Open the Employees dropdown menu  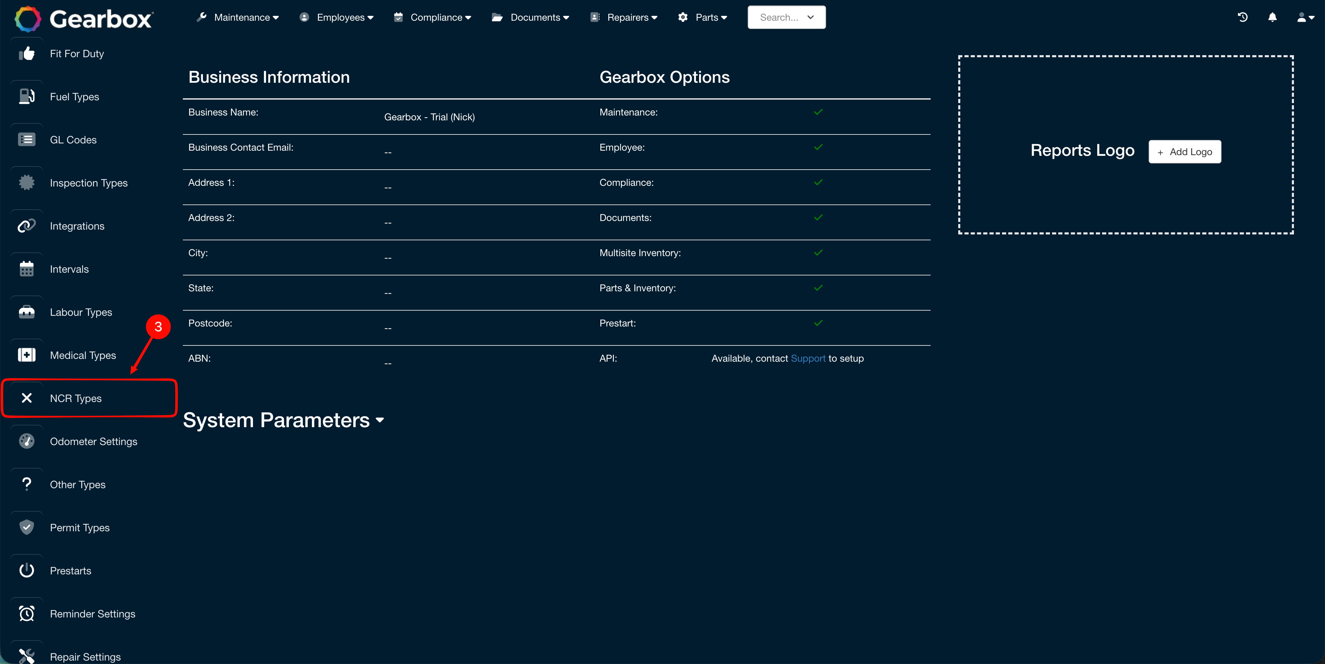pyautogui.click(x=337, y=18)
